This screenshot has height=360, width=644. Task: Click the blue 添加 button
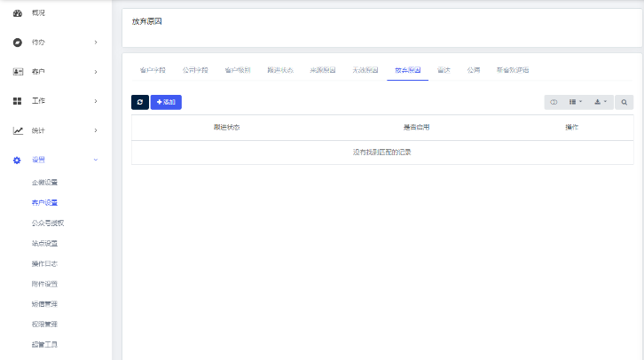click(166, 103)
